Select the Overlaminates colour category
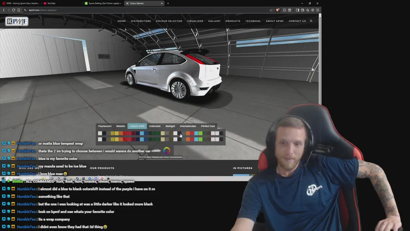The image size is (410, 231). [188, 126]
